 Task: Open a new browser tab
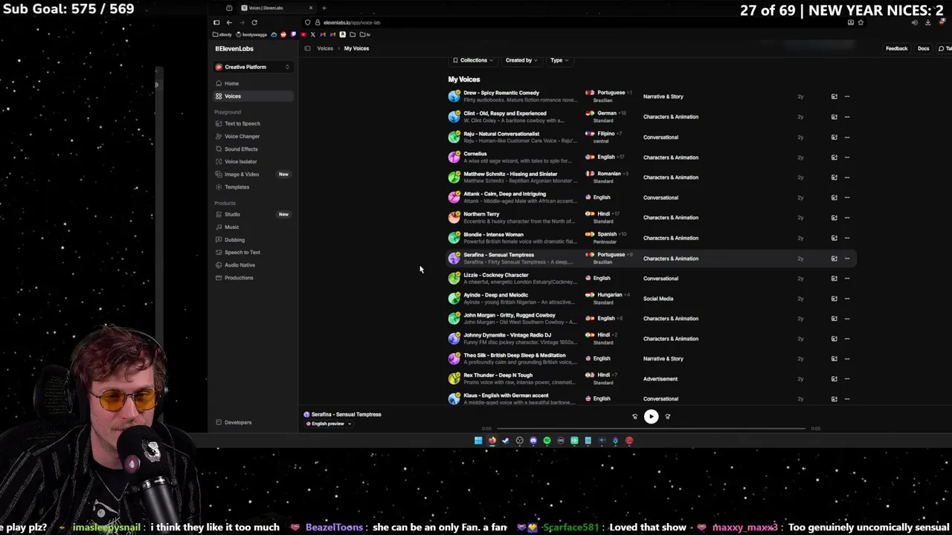coord(324,8)
